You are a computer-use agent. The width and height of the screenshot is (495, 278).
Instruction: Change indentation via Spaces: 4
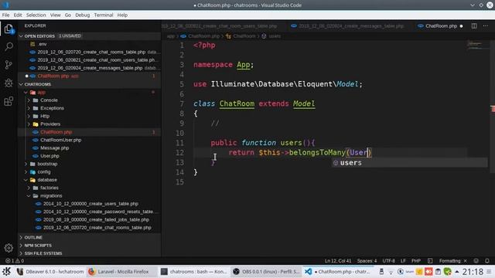pyautogui.click(x=367, y=261)
